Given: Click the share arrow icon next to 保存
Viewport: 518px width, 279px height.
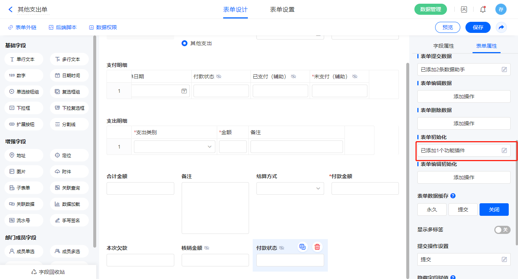Looking at the screenshot, I should click(x=501, y=27).
